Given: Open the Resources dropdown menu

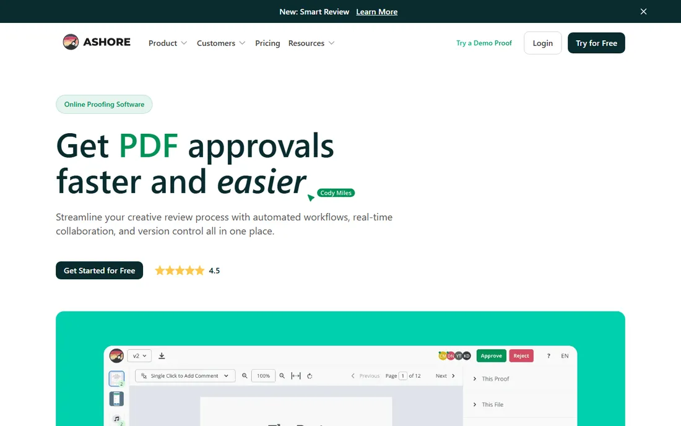Looking at the screenshot, I should tap(311, 43).
